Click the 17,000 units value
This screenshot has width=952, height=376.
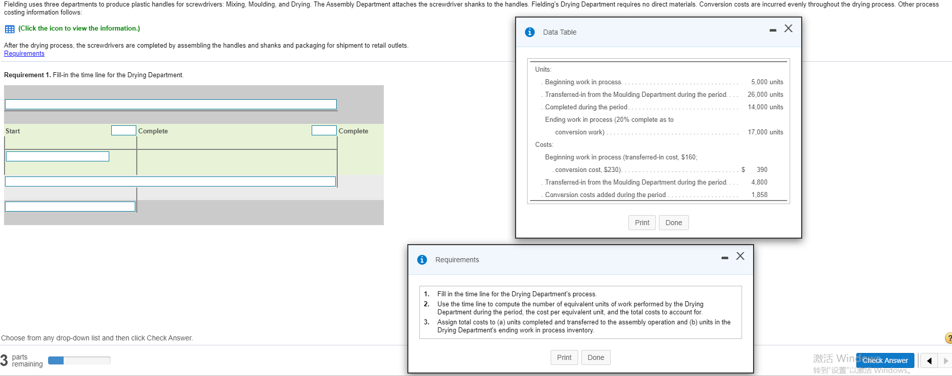point(765,132)
